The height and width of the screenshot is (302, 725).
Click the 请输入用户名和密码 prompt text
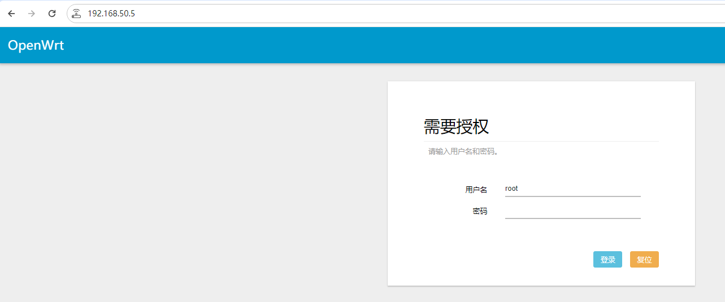[x=463, y=152]
